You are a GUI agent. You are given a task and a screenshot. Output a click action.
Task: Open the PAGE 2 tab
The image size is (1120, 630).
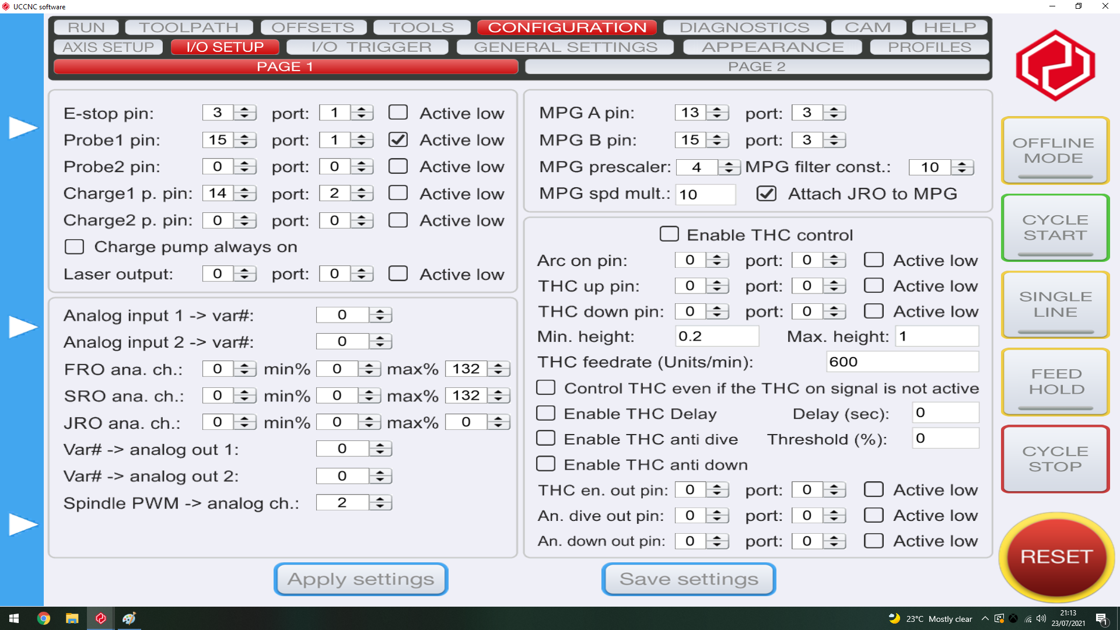pos(757,66)
